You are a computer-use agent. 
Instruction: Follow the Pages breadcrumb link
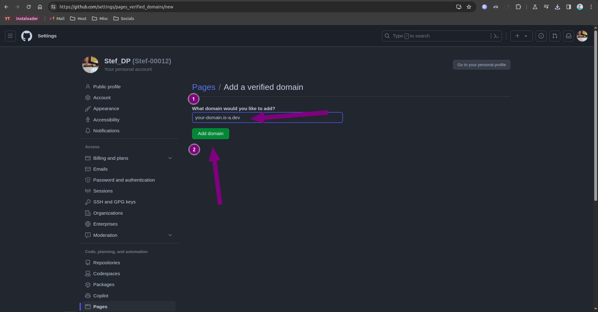tap(204, 87)
